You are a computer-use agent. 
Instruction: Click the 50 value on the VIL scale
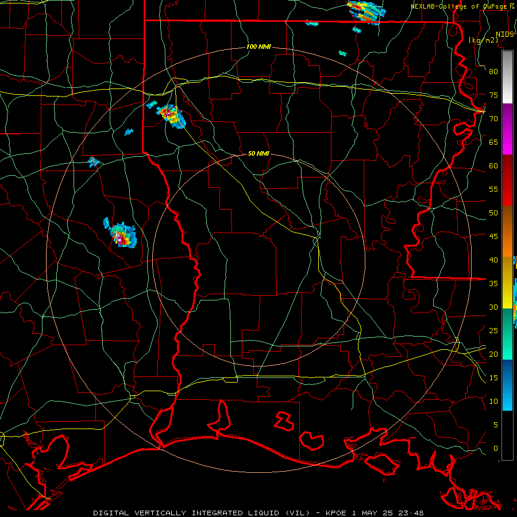click(x=493, y=213)
